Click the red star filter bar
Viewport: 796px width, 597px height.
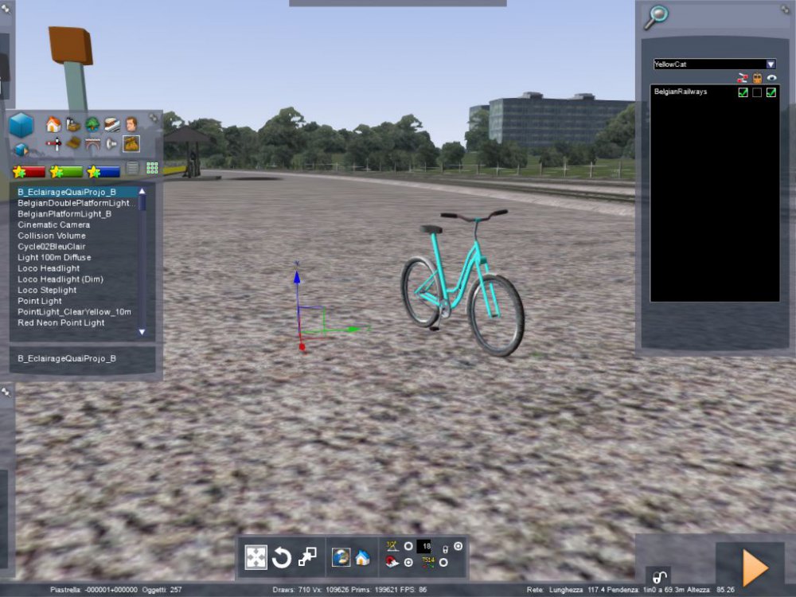tap(29, 171)
